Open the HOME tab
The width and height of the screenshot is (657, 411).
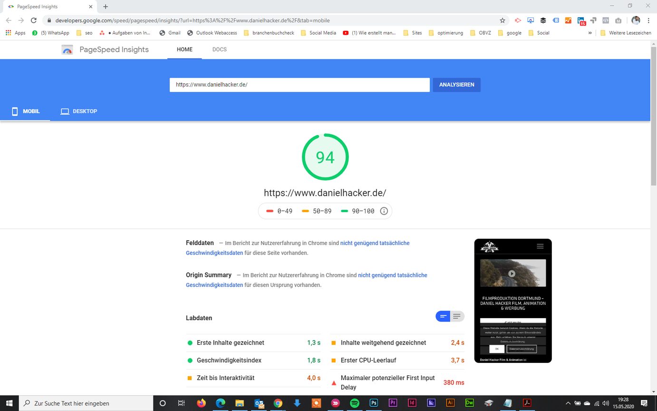(x=184, y=49)
